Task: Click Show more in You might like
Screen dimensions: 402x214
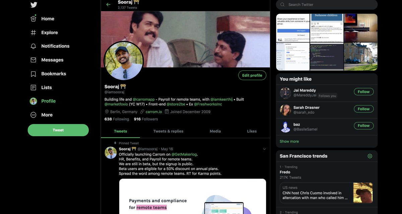Action: pos(289,141)
